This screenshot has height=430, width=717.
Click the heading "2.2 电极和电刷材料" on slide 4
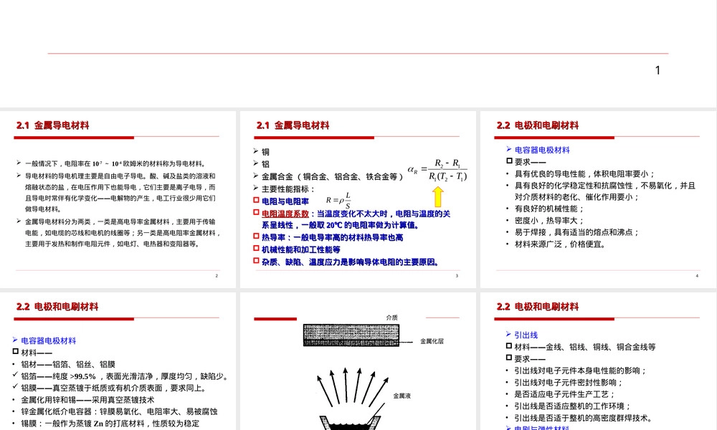pos(537,125)
